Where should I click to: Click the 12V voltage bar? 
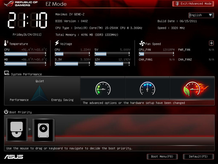pyautogui.click(x=112, y=64)
